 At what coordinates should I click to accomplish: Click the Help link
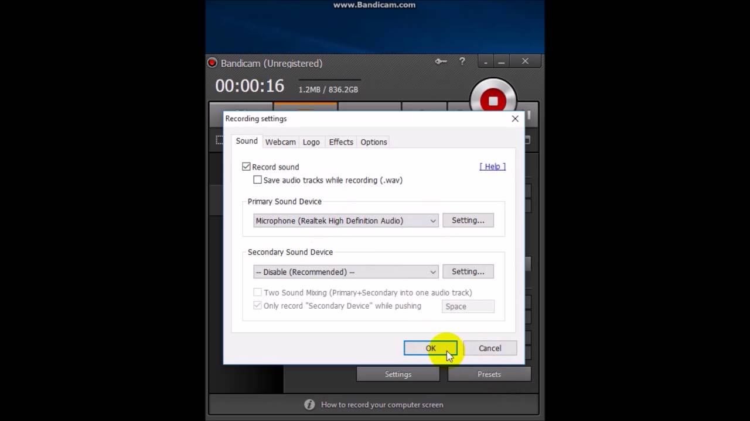492,167
